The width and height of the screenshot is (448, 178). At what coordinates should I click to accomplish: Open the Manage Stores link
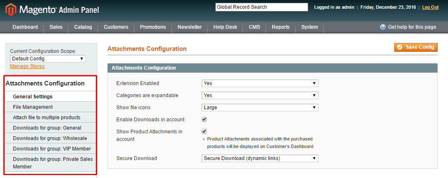pos(27,66)
